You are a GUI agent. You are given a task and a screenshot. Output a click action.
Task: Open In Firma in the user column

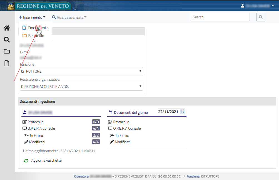[36, 135]
